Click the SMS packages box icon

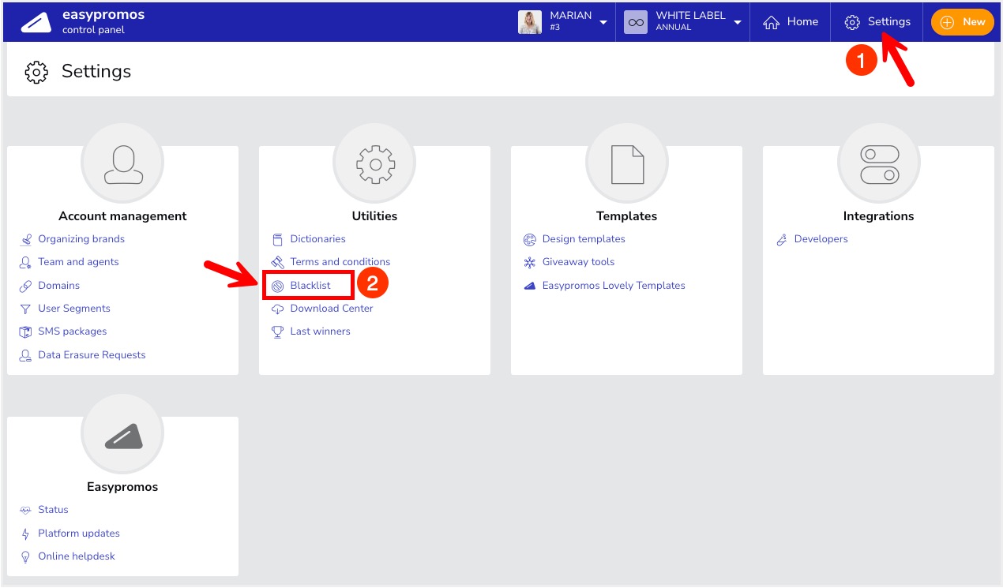[25, 331]
